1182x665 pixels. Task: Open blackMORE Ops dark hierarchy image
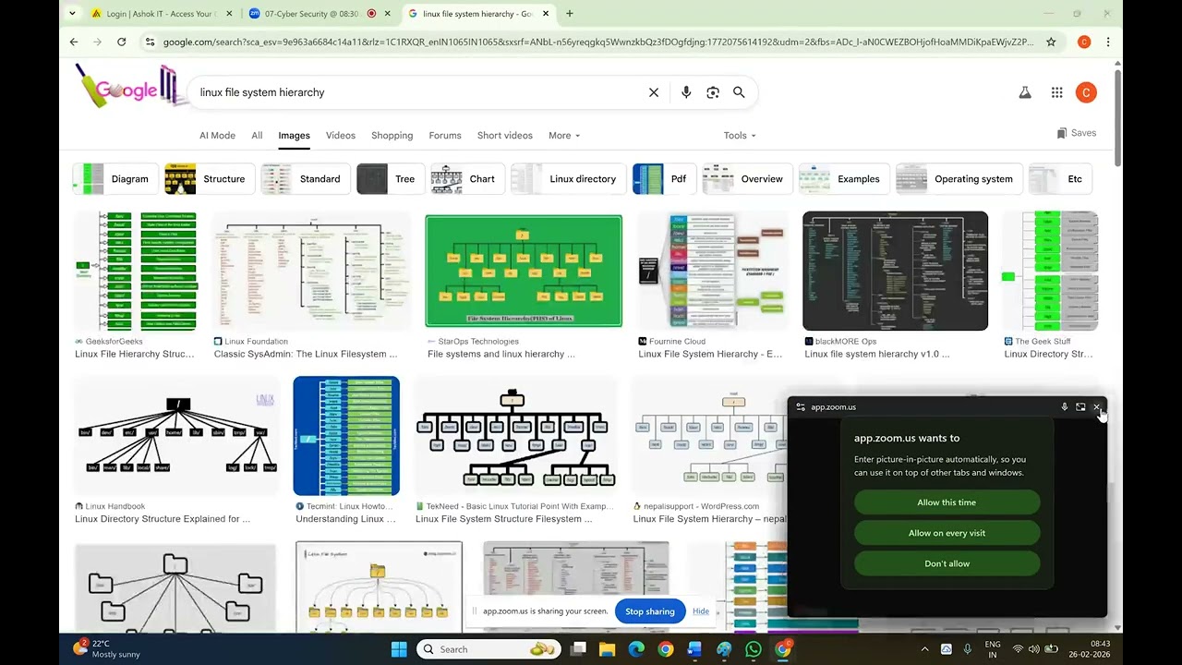click(x=895, y=272)
